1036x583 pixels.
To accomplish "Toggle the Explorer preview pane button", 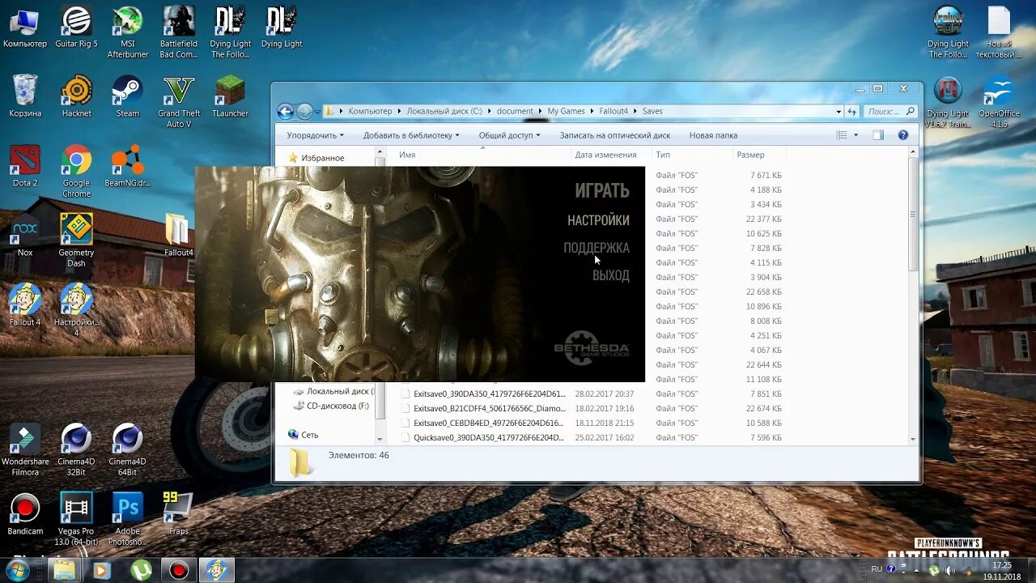I will pos(878,135).
